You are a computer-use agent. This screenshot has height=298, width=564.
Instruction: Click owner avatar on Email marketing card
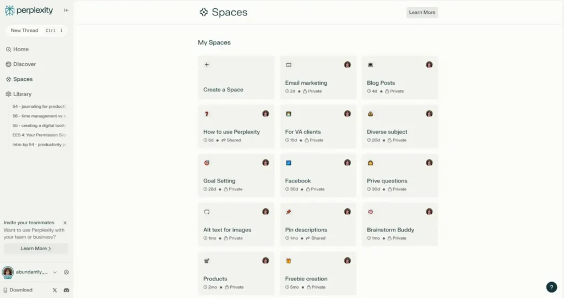348,65
